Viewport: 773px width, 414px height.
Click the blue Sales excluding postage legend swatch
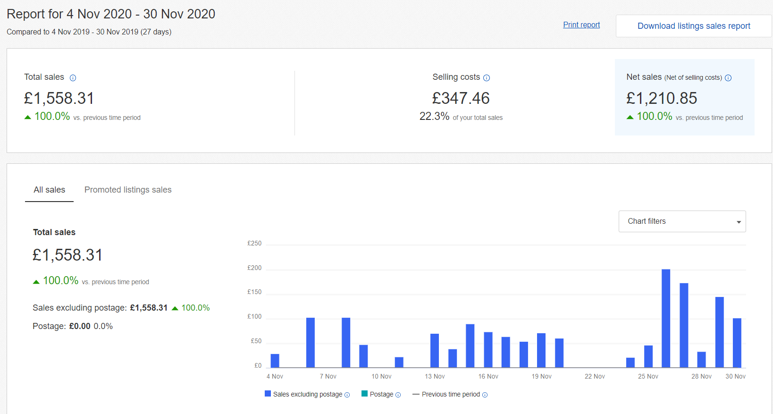268,394
